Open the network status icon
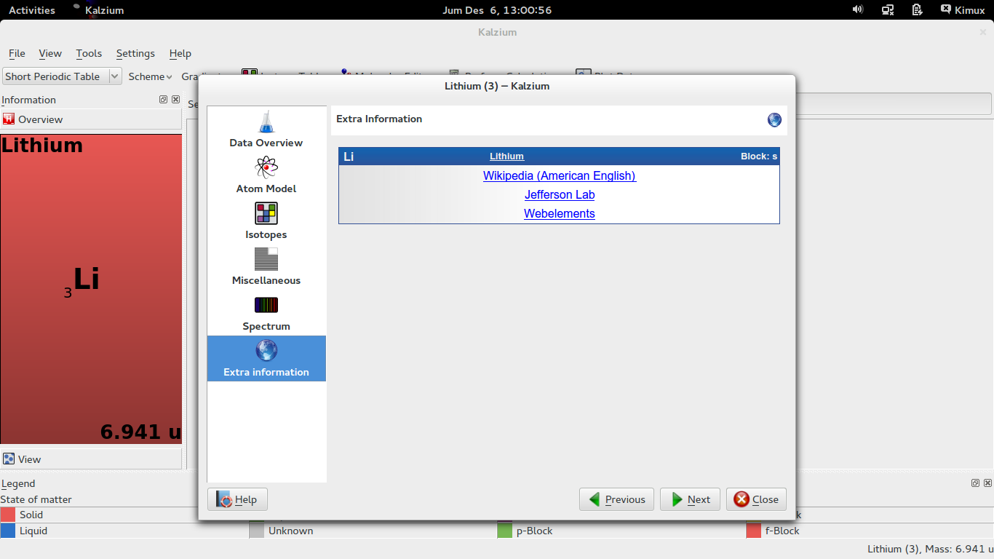 pyautogui.click(x=888, y=9)
